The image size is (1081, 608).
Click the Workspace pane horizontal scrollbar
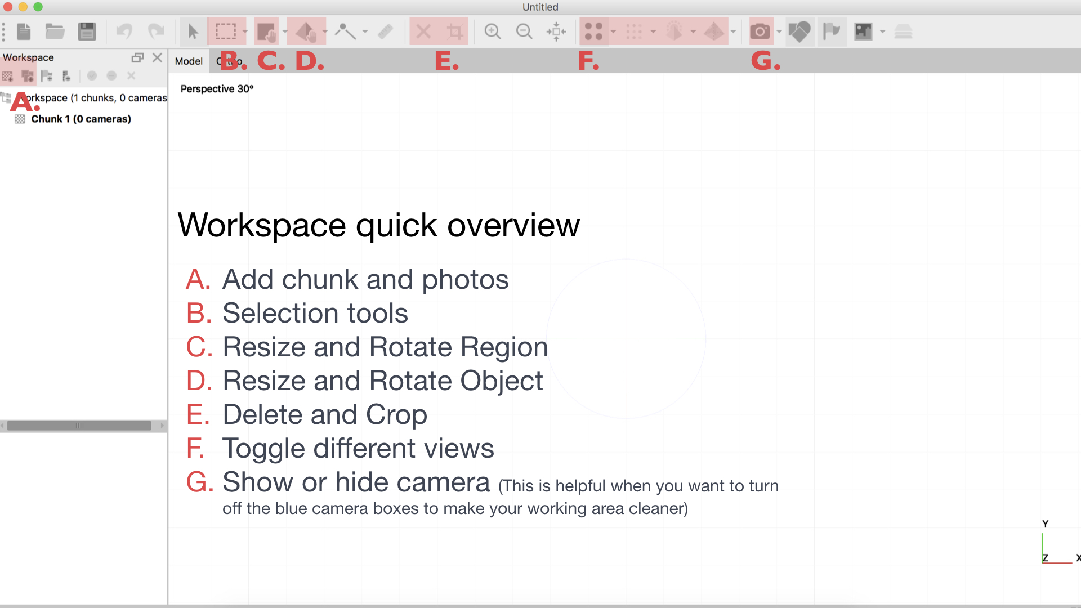click(79, 426)
